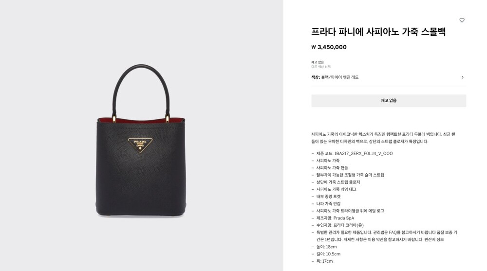This screenshot has width=487, height=271.
Task: Click the product description paragraph
Action: [383, 138]
